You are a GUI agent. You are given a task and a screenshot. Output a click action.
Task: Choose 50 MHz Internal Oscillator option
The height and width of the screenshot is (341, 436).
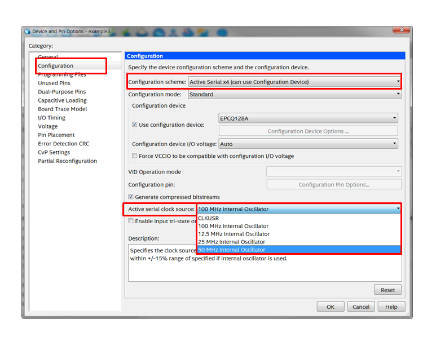pos(298,250)
